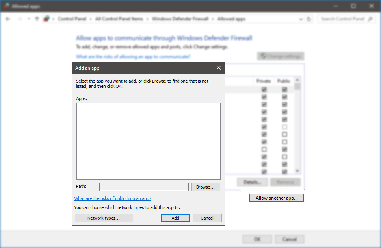Expand the chevron after Control Panel breadcrumb
This screenshot has height=248, width=381.
(91, 19)
